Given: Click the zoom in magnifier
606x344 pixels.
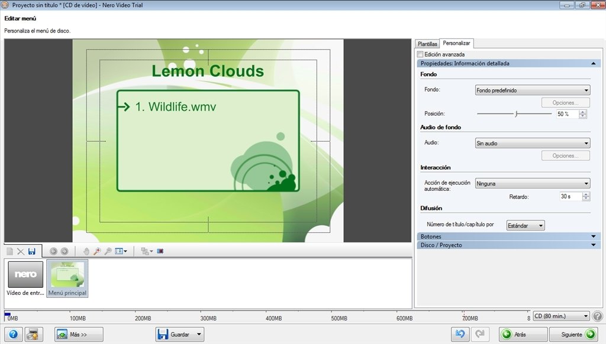Looking at the screenshot, I should coord(97,251).
